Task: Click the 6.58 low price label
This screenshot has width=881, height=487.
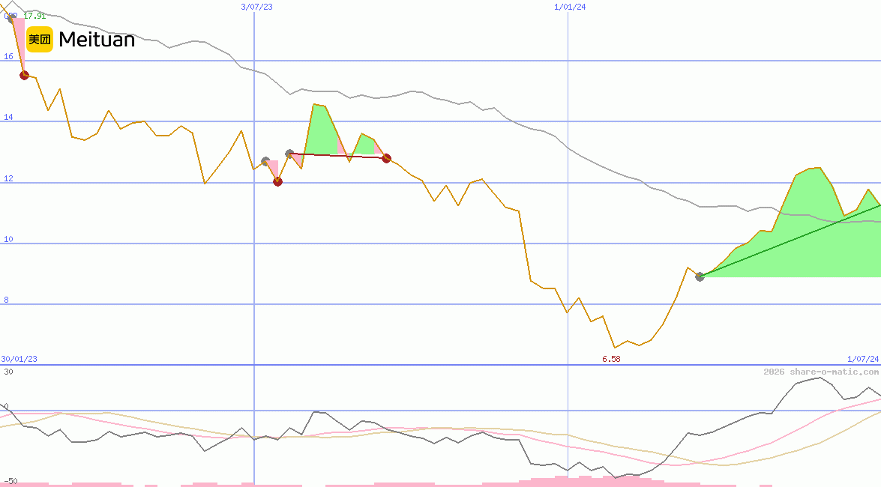Action: pyautogui.click(x=611, y=359)
